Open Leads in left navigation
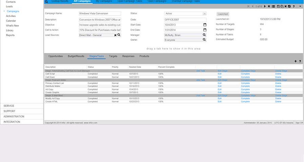The height and width of the screenshot is (162, 304). [x=9, y=6]
